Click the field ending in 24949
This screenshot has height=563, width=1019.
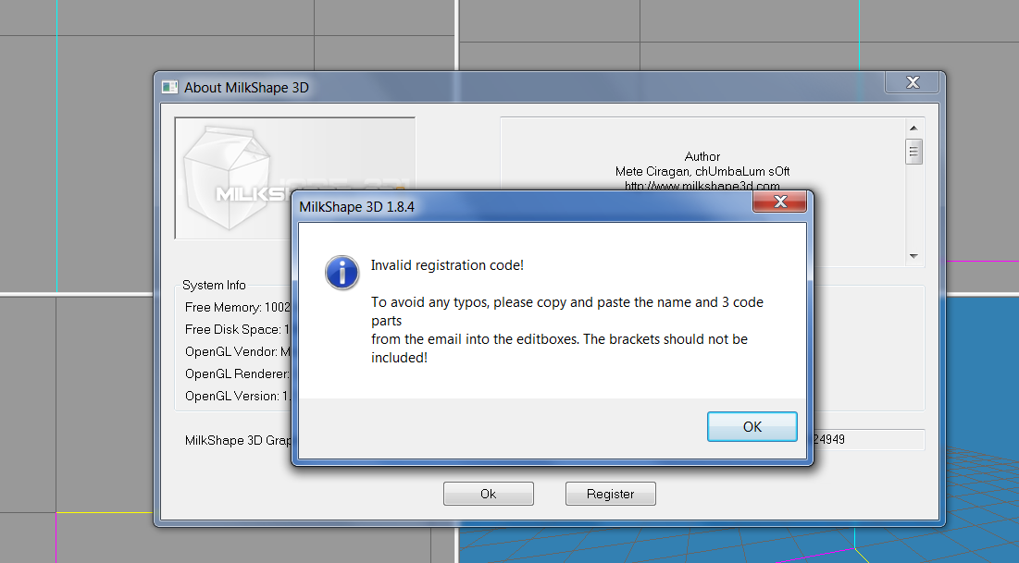point(869,440)
